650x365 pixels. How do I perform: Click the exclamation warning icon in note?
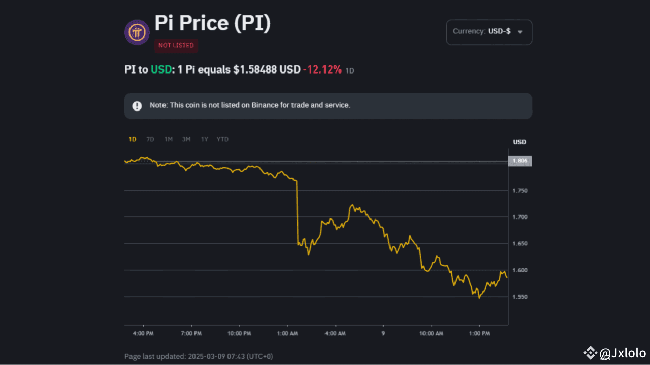point(137,106)
